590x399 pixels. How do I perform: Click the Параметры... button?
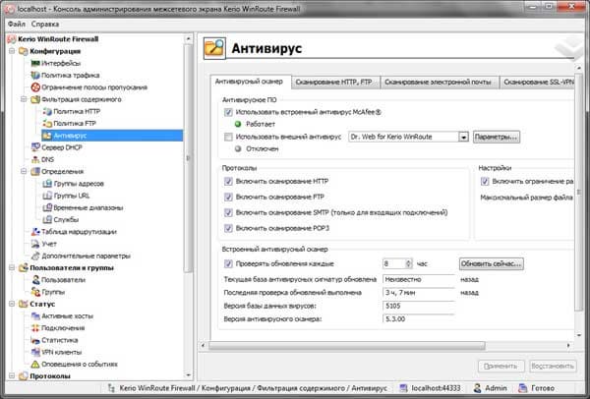click(497, 137)
